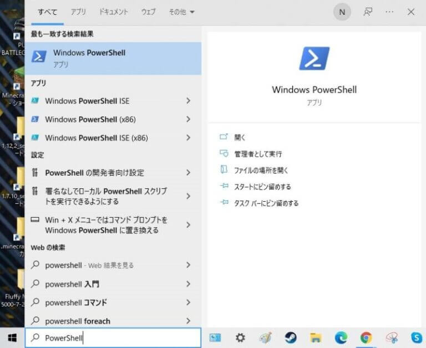Switch to ドキュメント tab

[x=113, y=12]
